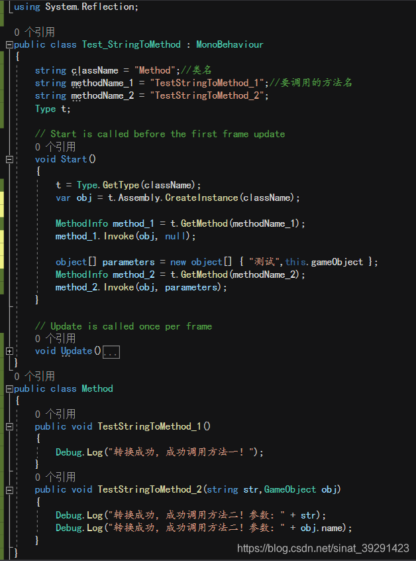Click the method_1.Invoke(obj, null) statement
416x561 pixels.
tap(125, 237)
